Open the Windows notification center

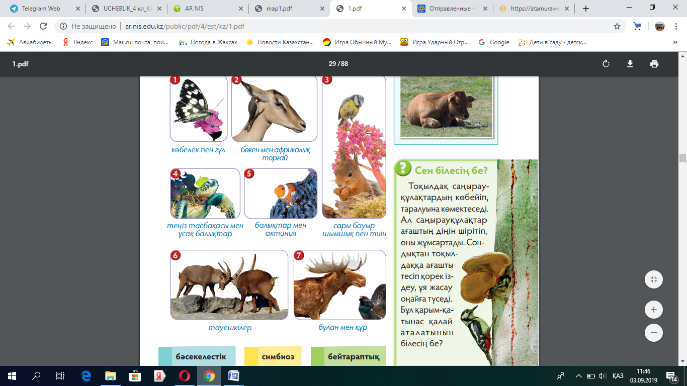click(671, 375)
